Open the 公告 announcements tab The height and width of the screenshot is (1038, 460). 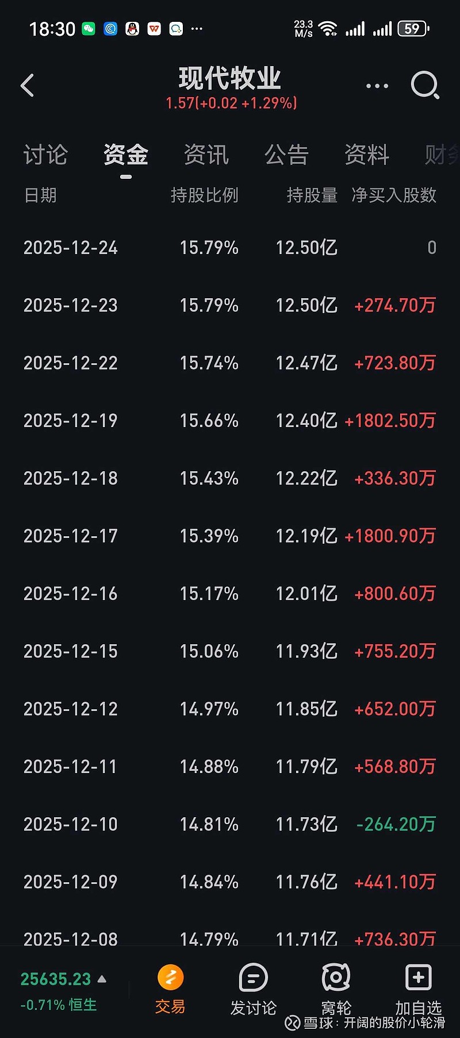tap(286, 155)
